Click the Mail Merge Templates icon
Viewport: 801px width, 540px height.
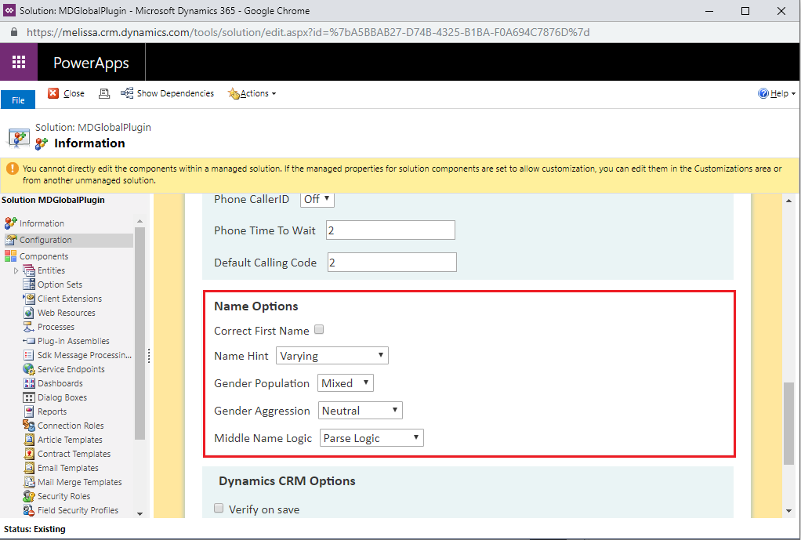[29, 482]
